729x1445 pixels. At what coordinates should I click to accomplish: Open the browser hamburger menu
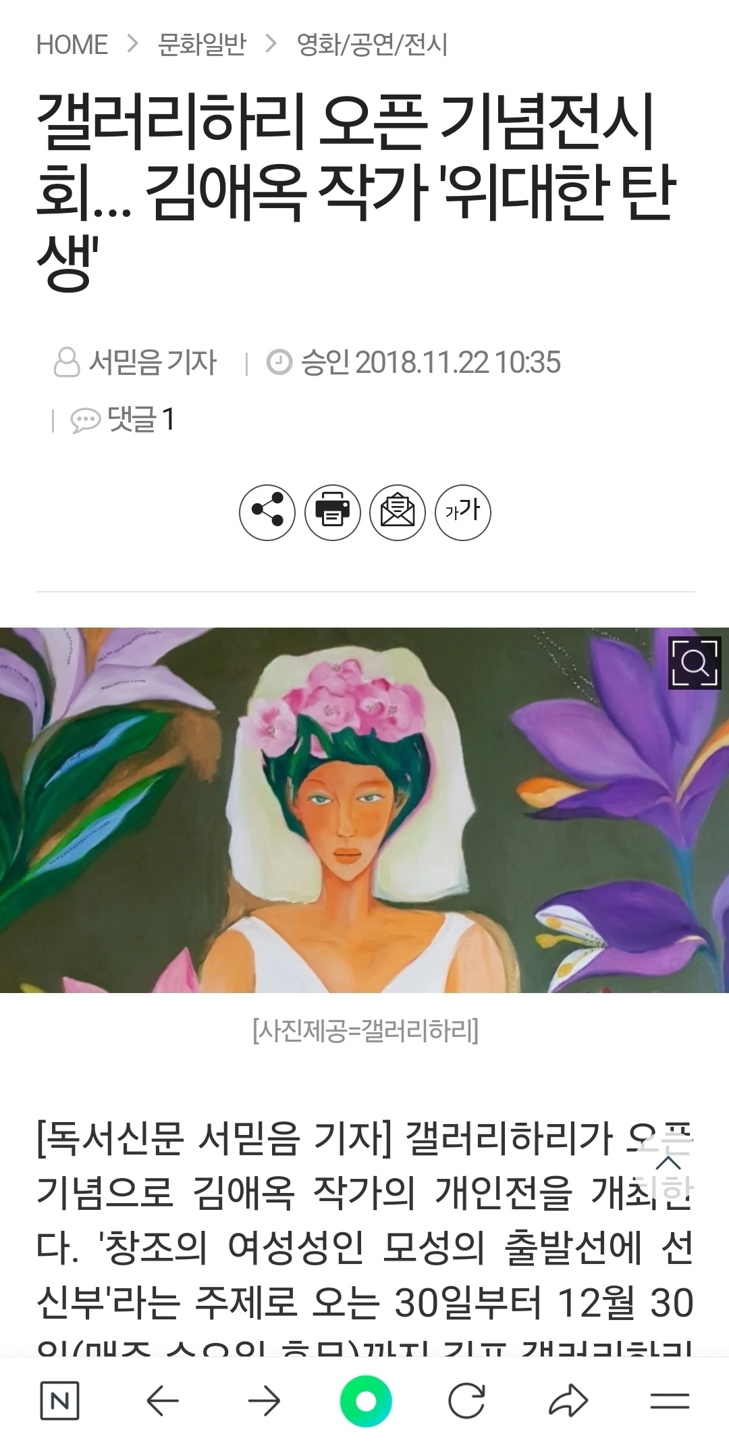[670, 1401]
